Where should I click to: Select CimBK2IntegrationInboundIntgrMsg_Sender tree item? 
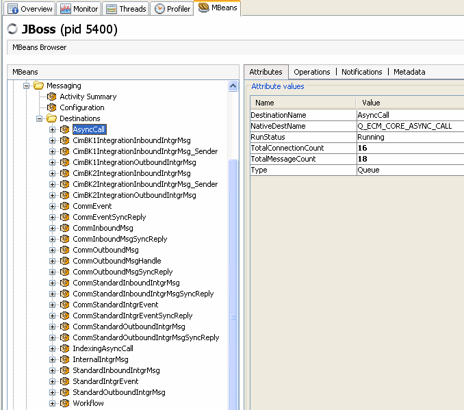[x=145, y=184]
